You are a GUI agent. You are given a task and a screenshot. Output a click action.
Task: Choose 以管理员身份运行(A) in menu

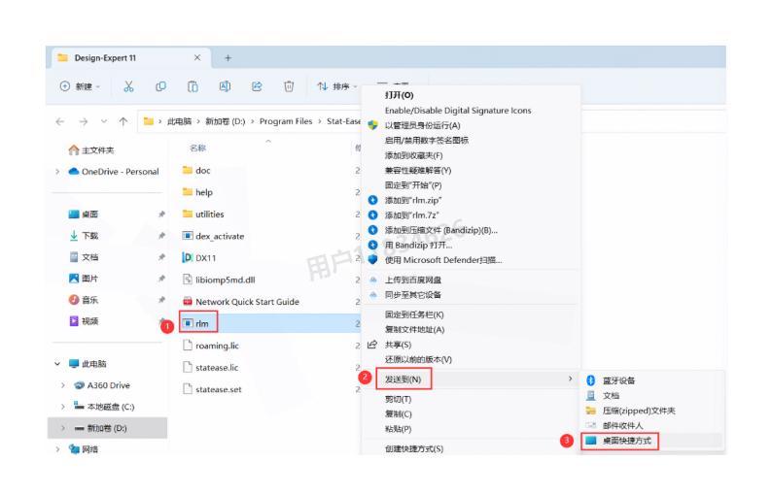click(422, 125)
